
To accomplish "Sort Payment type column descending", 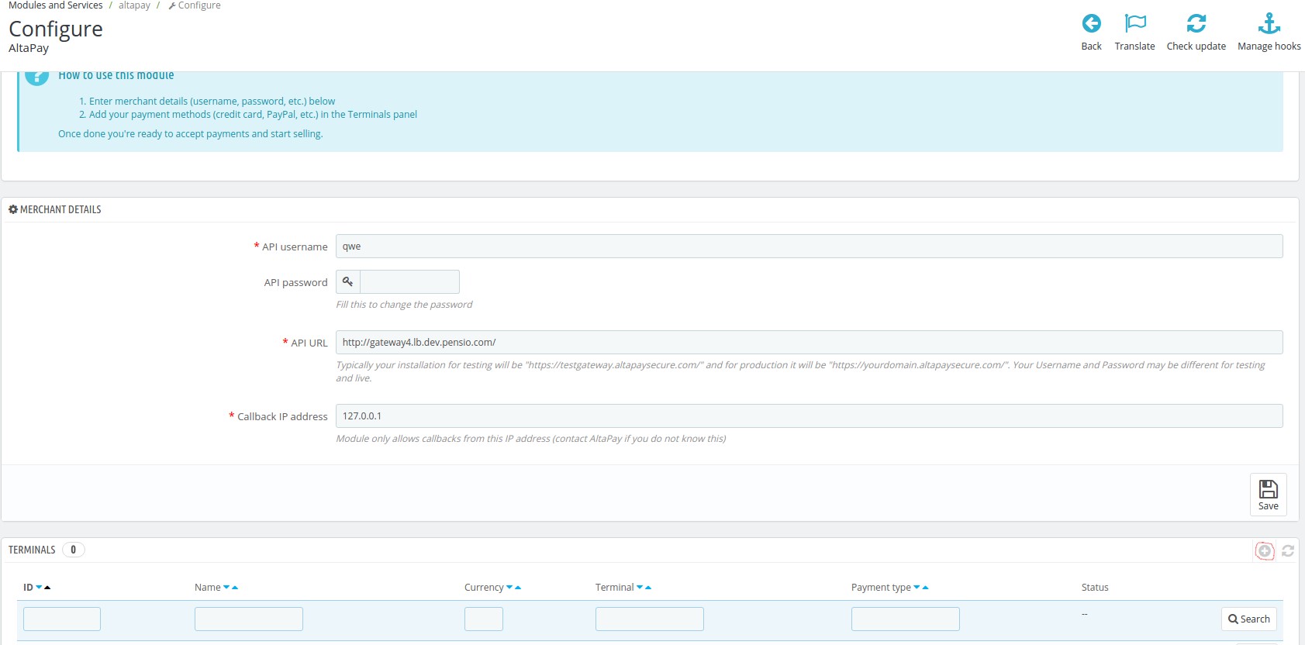I will click(x=917, y=588).
